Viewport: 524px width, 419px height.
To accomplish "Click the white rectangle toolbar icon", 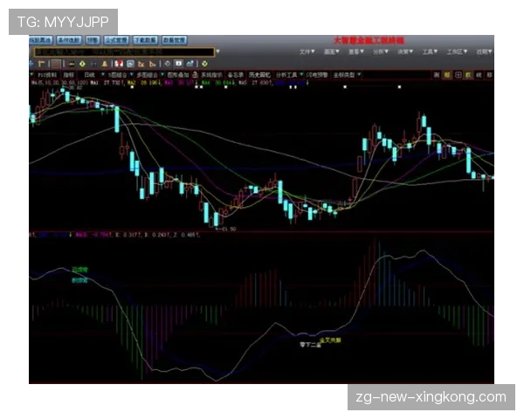I will click(x=179, y=64).
